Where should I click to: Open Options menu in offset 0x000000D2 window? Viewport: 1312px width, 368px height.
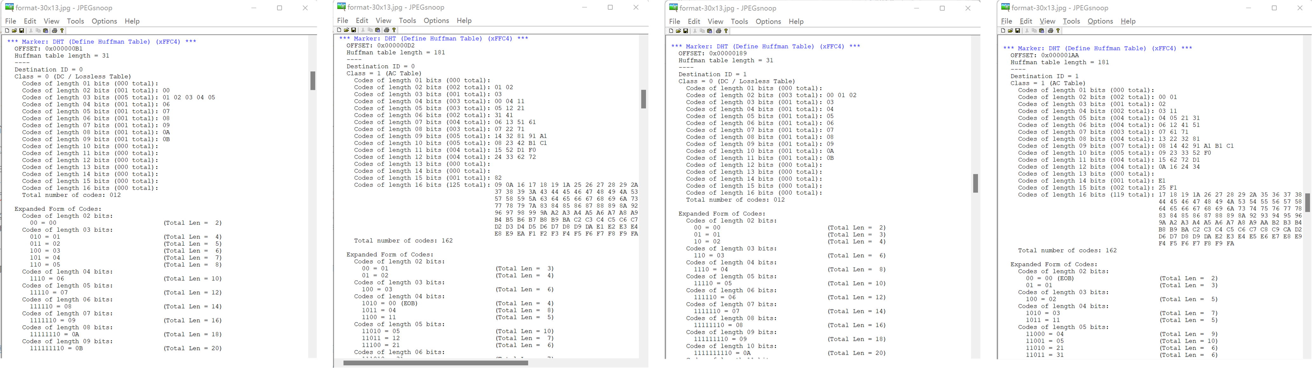[436, 21]
